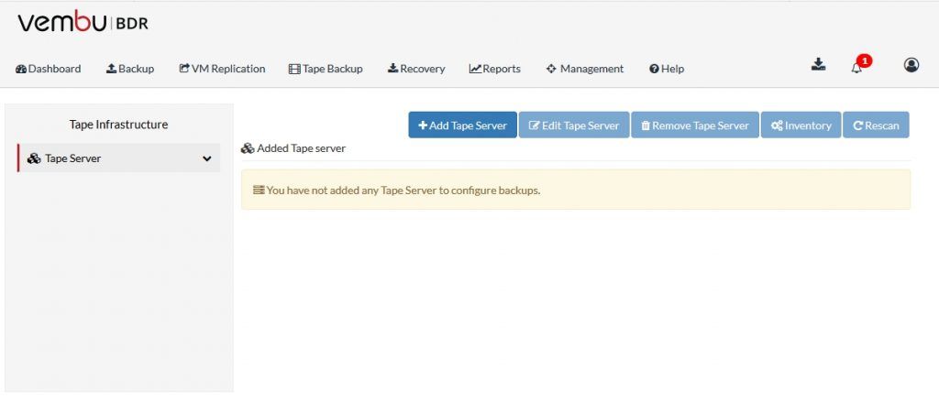Click the Tape Backup film icon
Viewport: 939px width, 403px height.
(x=294, y=69)
